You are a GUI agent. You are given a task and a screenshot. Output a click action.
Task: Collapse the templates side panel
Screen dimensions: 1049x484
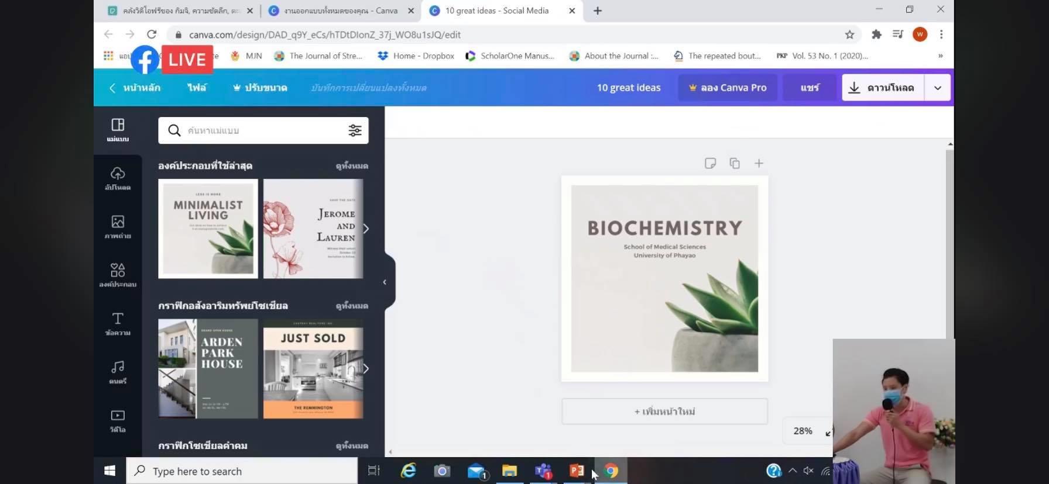385,282
